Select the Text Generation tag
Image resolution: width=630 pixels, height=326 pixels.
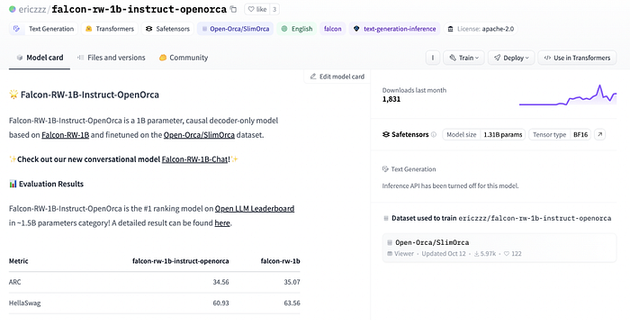[43, 29]
